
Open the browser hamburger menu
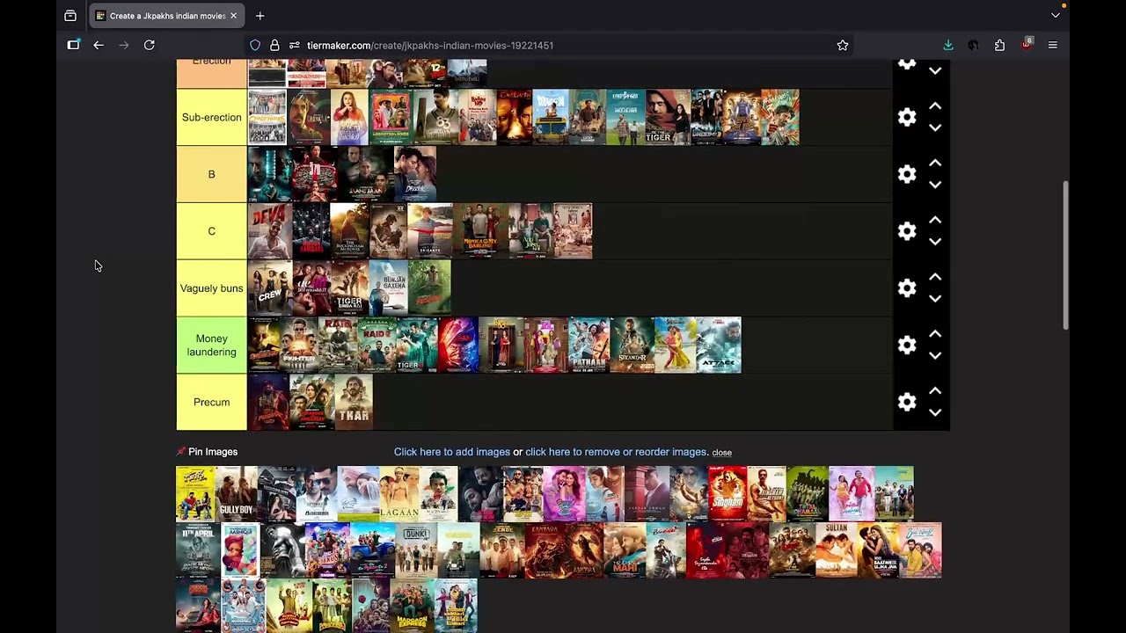(x=1052, y=45)
